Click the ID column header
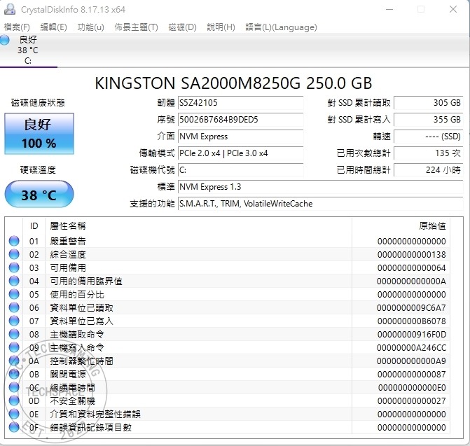The image size is (470, 446). pos(34,226)
